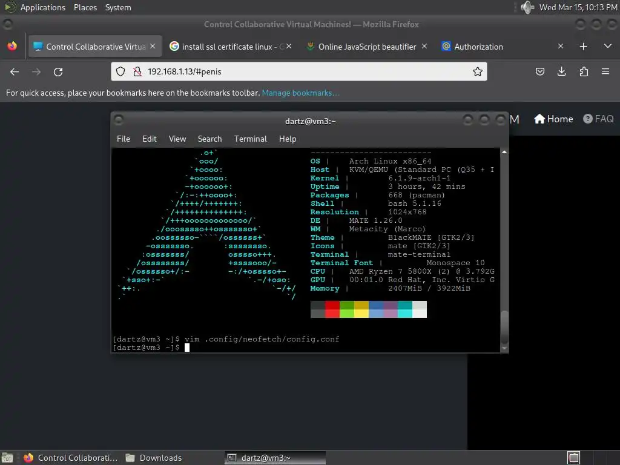
Task: Close the Control Collaborative Virtual tab
Action: pos(153,46)
